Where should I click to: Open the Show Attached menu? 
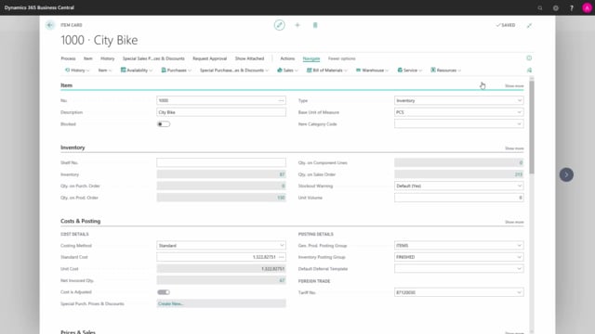click(x=249, y=58)
